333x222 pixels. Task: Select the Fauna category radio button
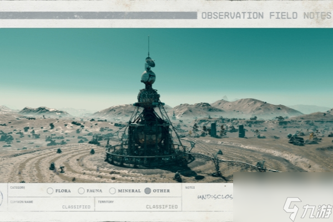(x=81, y=191)
